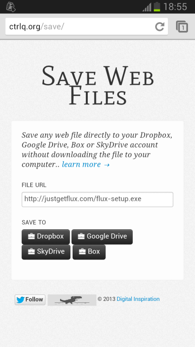Save the file to SkyDrive
This screenshot has width=195, height=347.
pos(46,252)
